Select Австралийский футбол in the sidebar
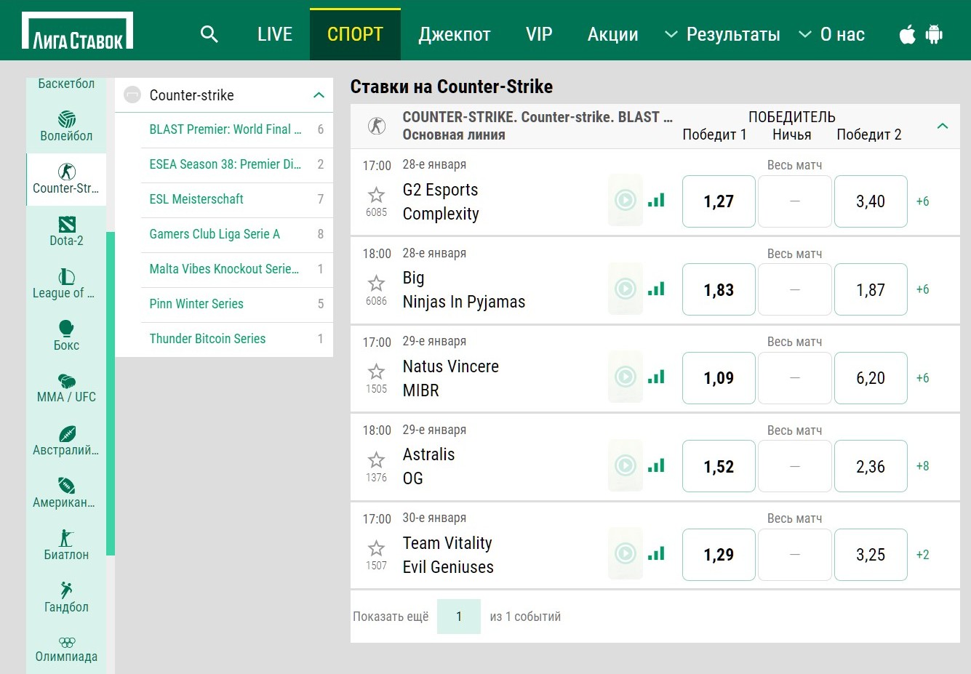This screenshot has height=674, width=971. coord(66,441)
